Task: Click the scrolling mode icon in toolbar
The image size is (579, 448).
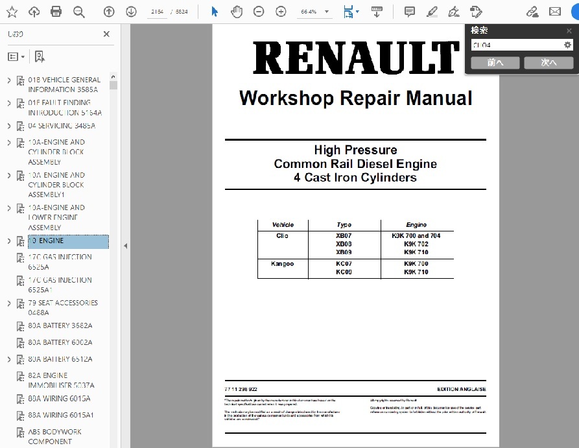Action: click(377, 12)
